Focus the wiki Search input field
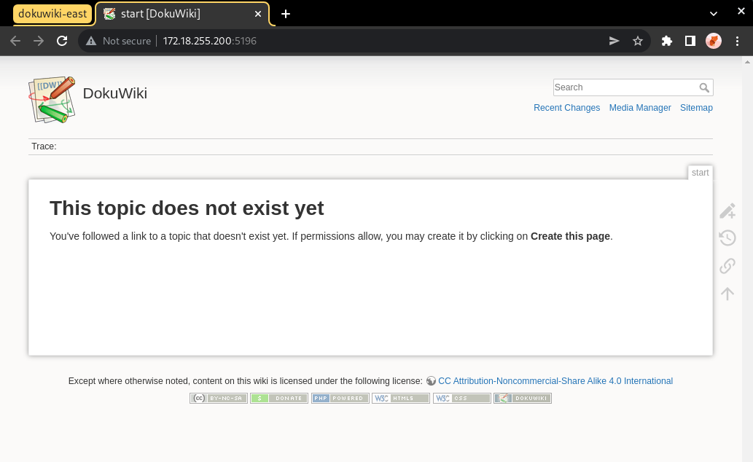This screenshot has width=753, height=462. pyautogui.click(x=624, y=87)
